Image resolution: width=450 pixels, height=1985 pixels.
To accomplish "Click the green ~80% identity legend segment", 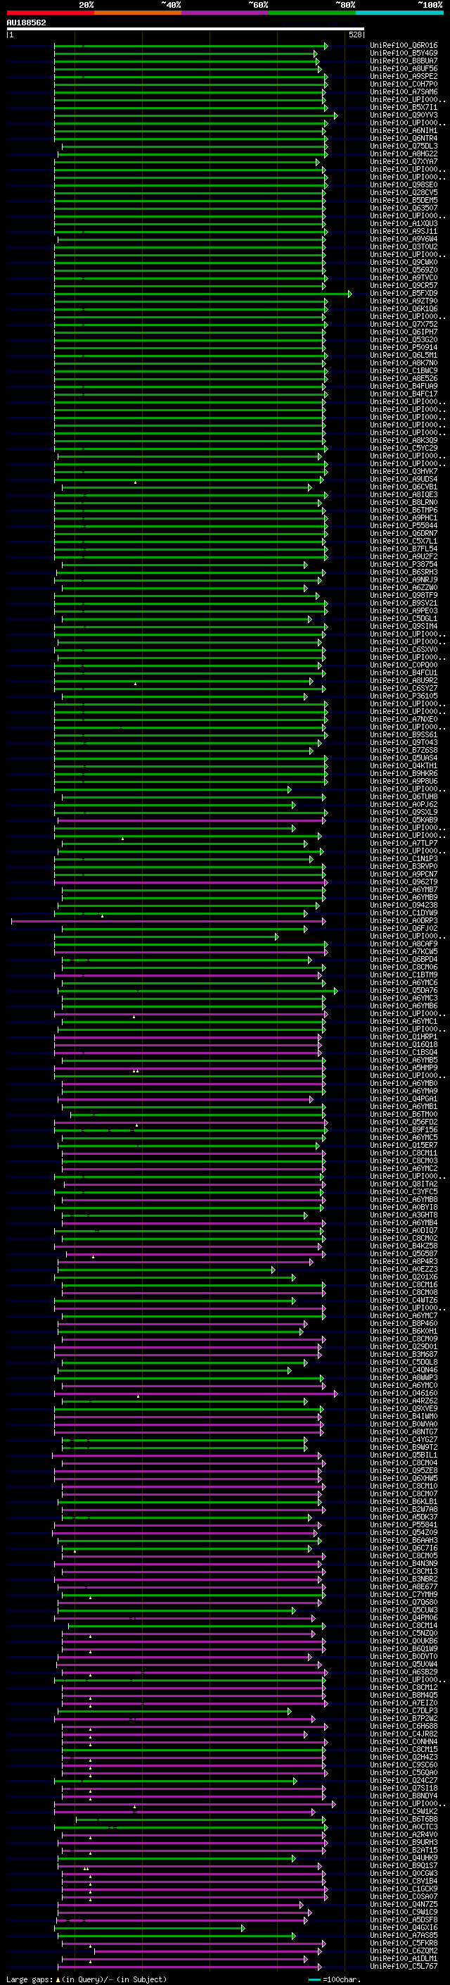I will [312, 13].
